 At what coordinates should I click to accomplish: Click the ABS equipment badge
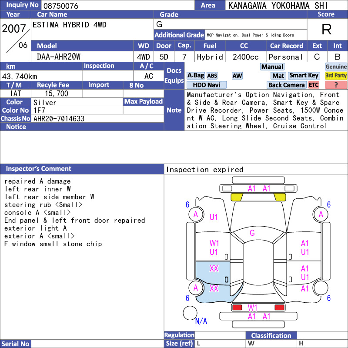click(212, 76)
